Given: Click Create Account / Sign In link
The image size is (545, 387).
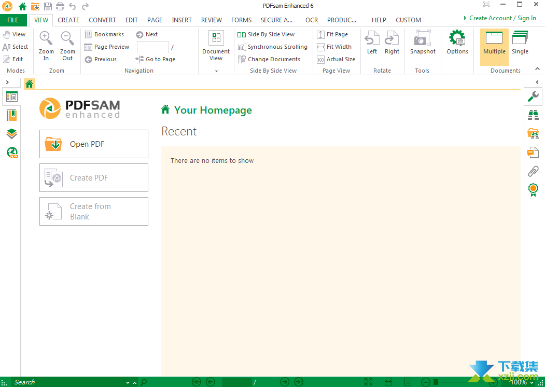Looking at the screenshot, I should coord(502,18).
